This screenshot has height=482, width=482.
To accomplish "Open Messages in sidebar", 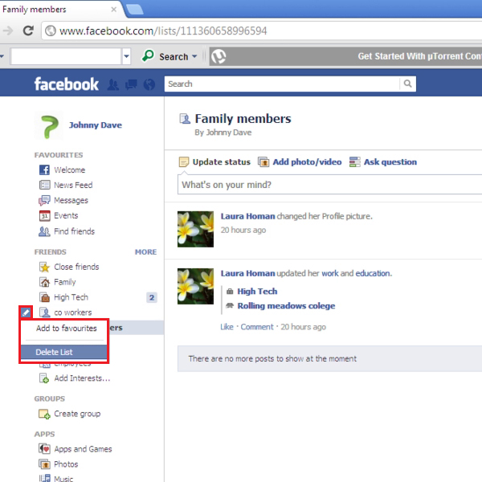I will click(71, 200).
